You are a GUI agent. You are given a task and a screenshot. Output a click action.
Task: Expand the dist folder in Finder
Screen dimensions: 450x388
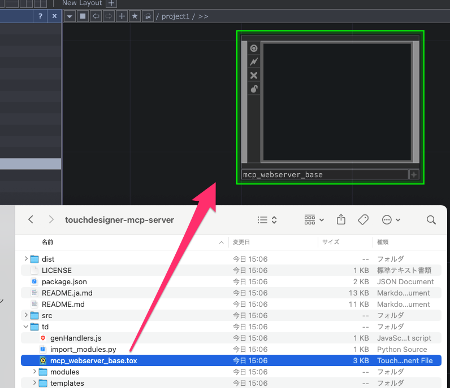coord(26,259)
